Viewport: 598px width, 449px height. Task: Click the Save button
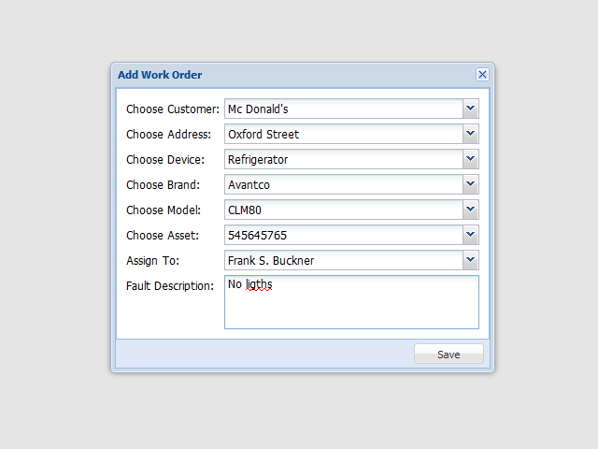click(448, 355)
